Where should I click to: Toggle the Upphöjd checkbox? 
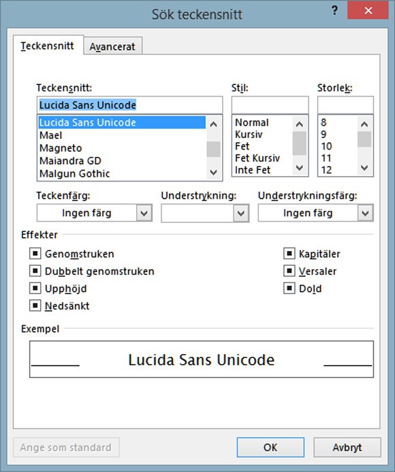pyautogui.click(x=35, y=288)
